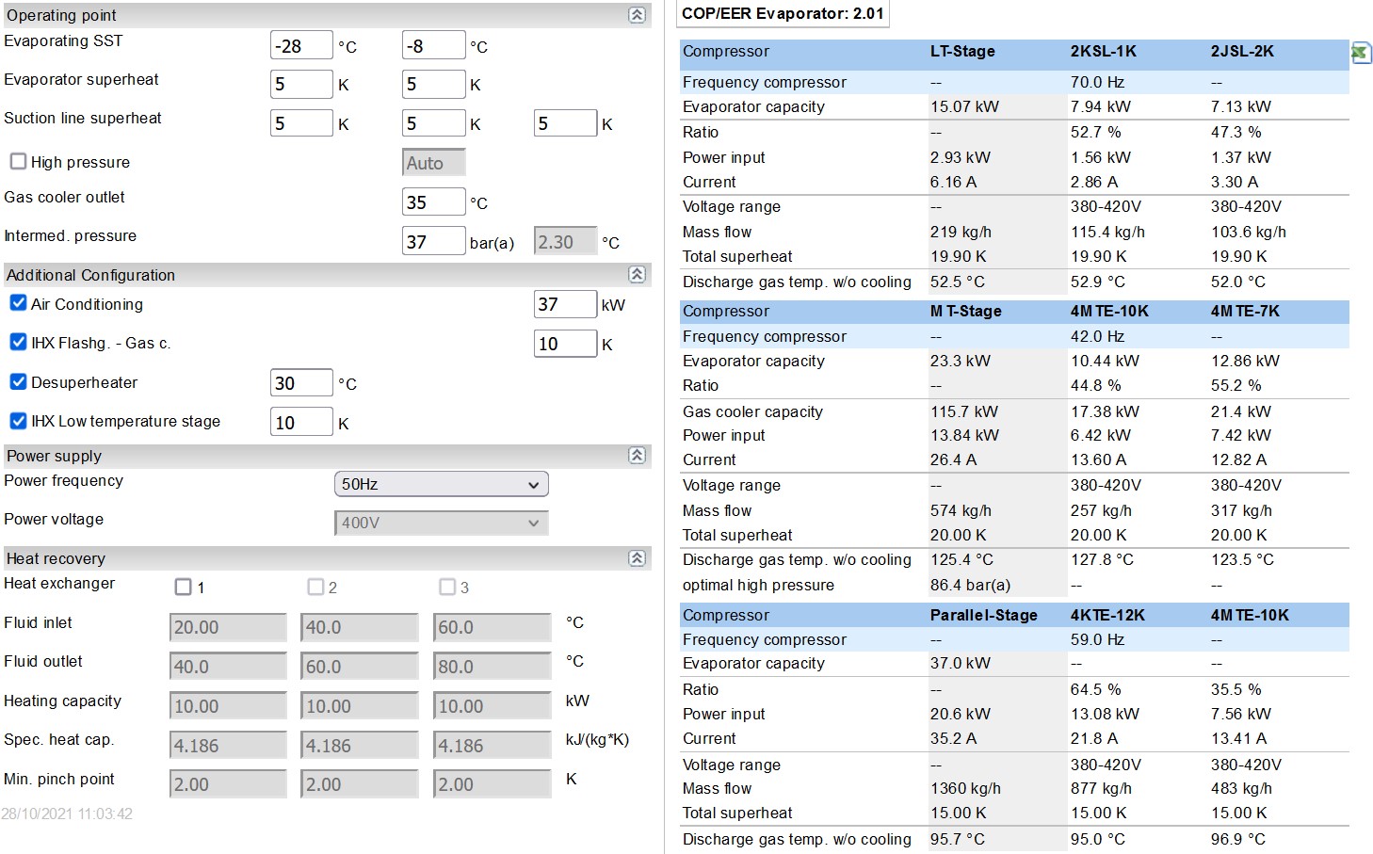Click the Intermed. pressure bar(a) field
Image resolution: width=1373 pixels, height=854 pixels.
[433, 242]
